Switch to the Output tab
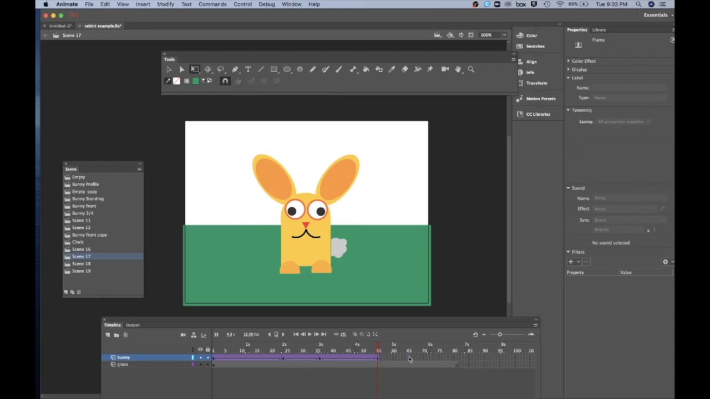This screenshot has height=399, width=710. coord(133,325)
